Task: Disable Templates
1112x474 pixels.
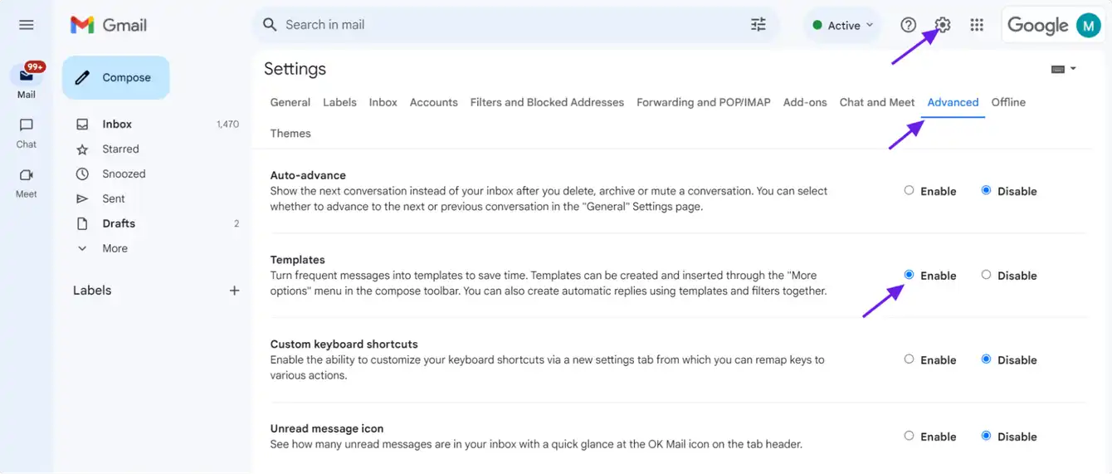Action: [986, 275]
